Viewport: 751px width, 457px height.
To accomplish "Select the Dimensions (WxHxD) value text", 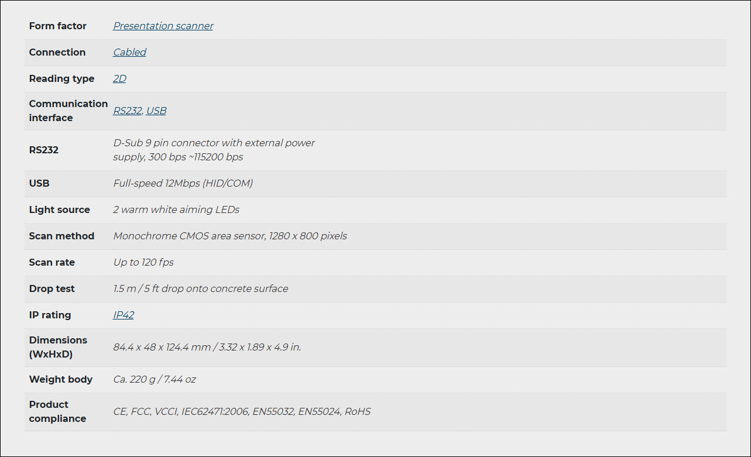I will 207,347.
